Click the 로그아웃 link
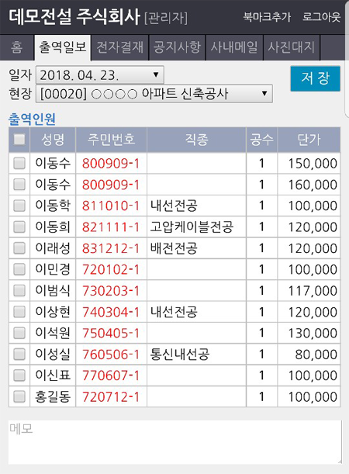 click(x=322, y=17)
